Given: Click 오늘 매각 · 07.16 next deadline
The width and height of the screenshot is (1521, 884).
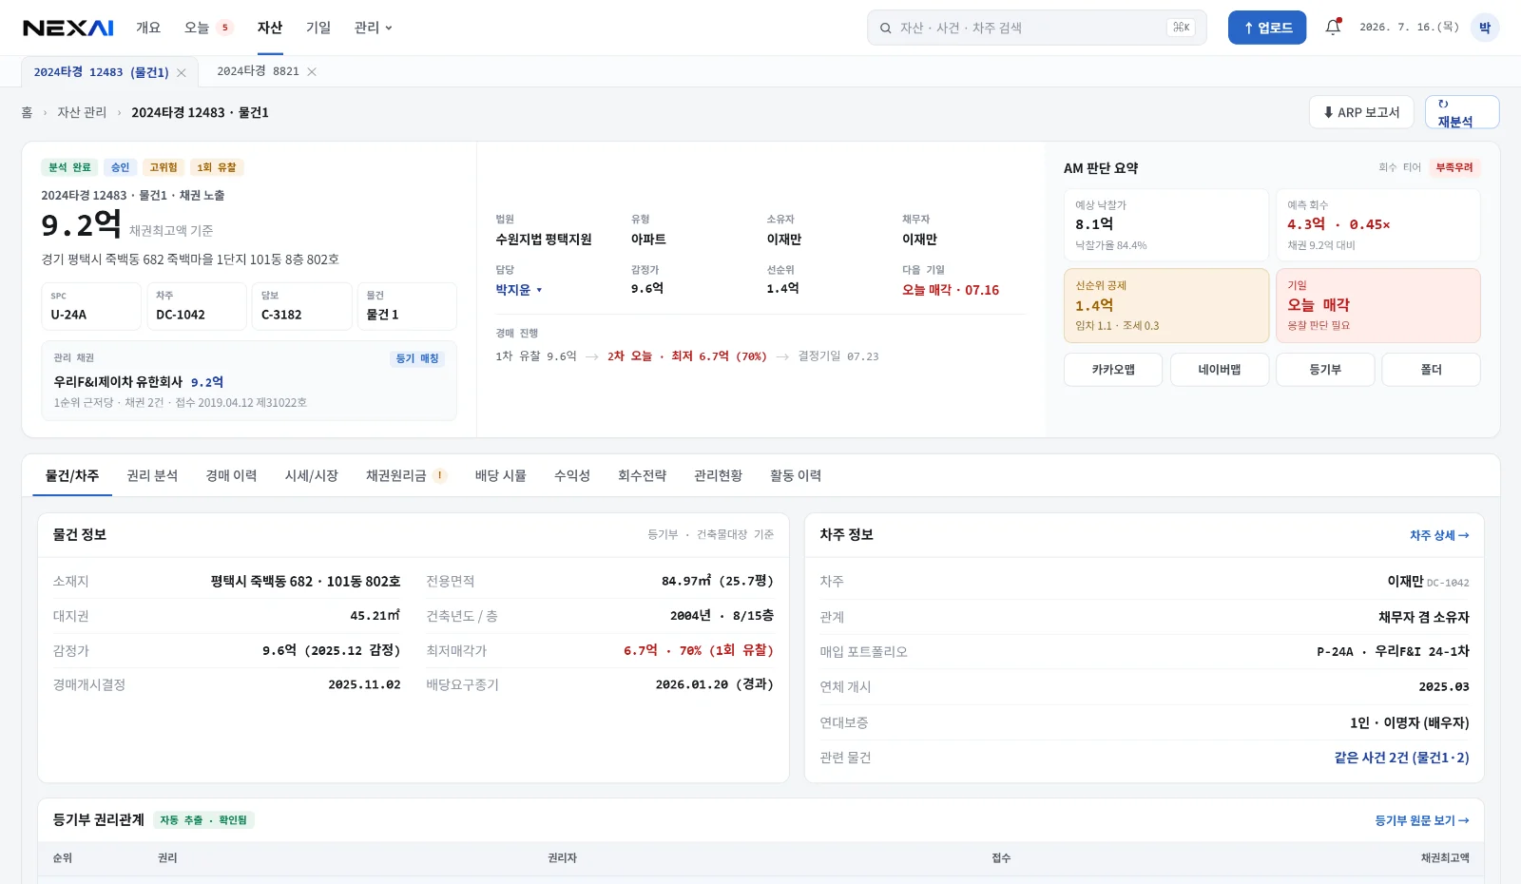Looking at the screenshot, I should coord(951,290).
